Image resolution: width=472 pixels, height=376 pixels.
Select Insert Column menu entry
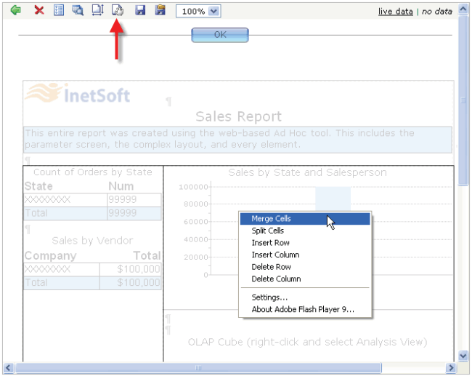[x=305, y=255]
